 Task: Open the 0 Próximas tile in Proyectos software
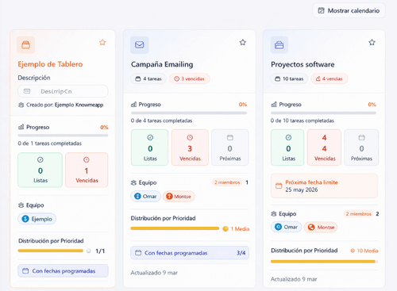pyautogui.click(x=361, y=147)
